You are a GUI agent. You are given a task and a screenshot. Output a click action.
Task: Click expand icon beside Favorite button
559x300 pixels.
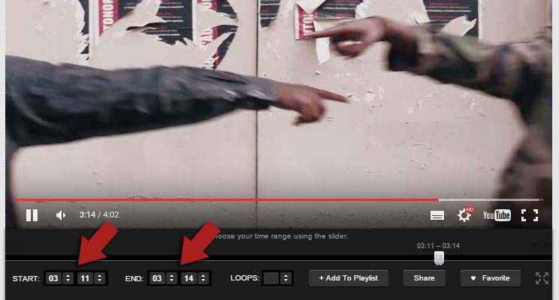(542, 278)
